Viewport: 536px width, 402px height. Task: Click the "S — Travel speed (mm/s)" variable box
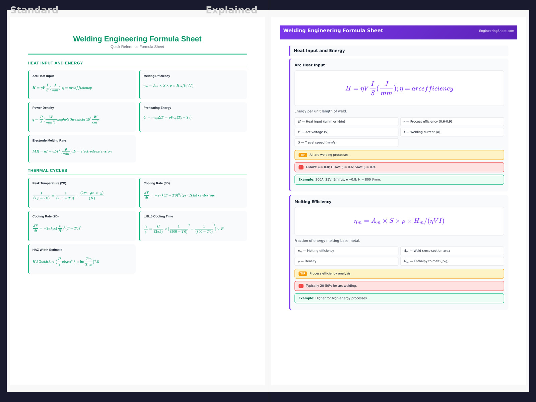[x=346, y=142]
